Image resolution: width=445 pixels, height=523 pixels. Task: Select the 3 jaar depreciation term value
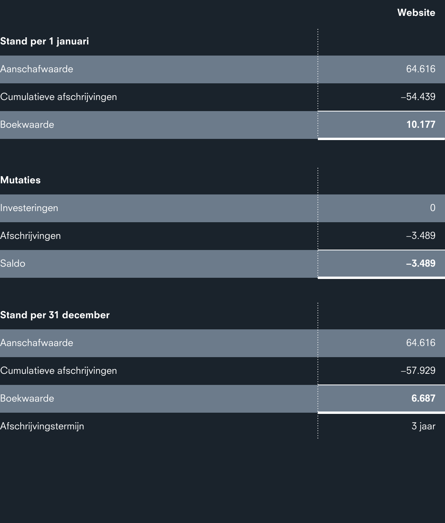click(424, 426)
